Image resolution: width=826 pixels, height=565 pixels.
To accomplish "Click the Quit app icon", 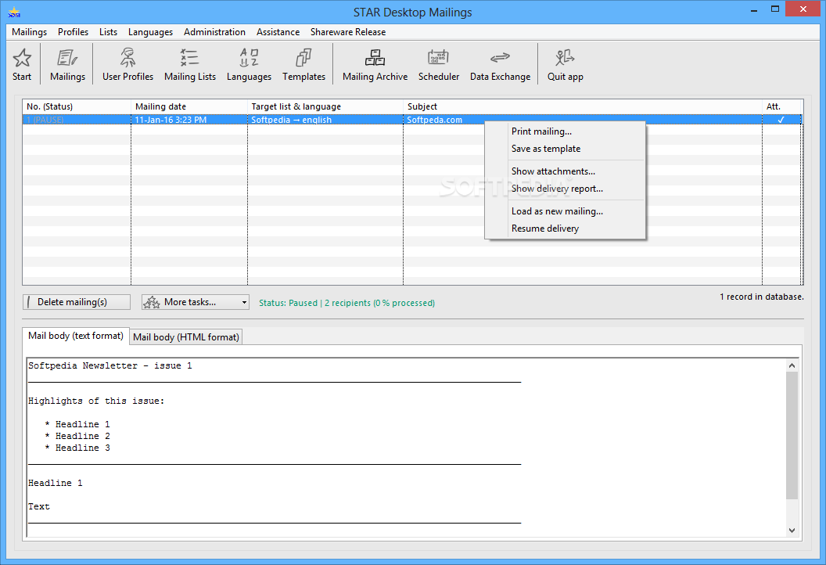I will (x=565, y=57).
